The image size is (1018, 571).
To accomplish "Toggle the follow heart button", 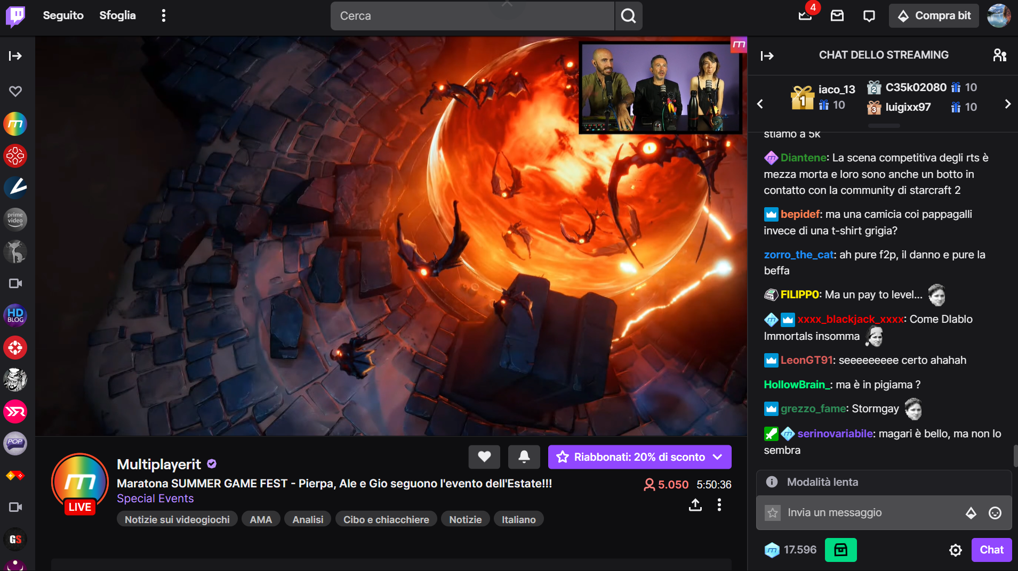I will tap(484, 457).
